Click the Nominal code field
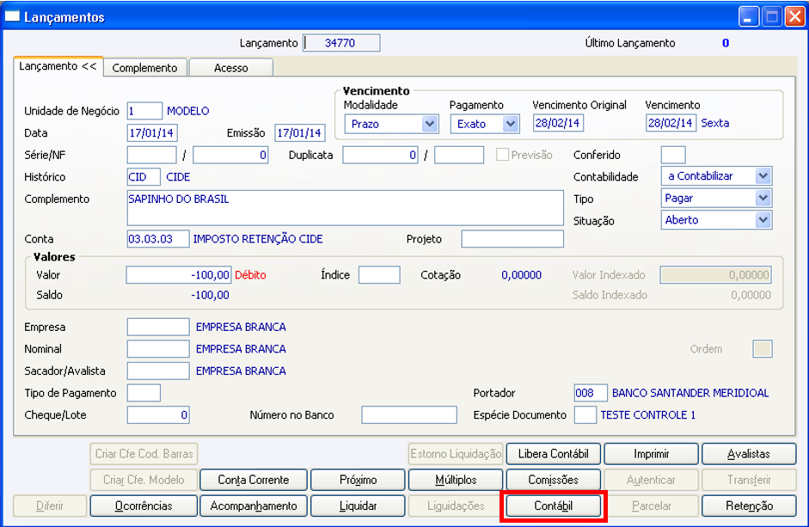The width and height of the screenshot is (809, 527). (158, 349)
